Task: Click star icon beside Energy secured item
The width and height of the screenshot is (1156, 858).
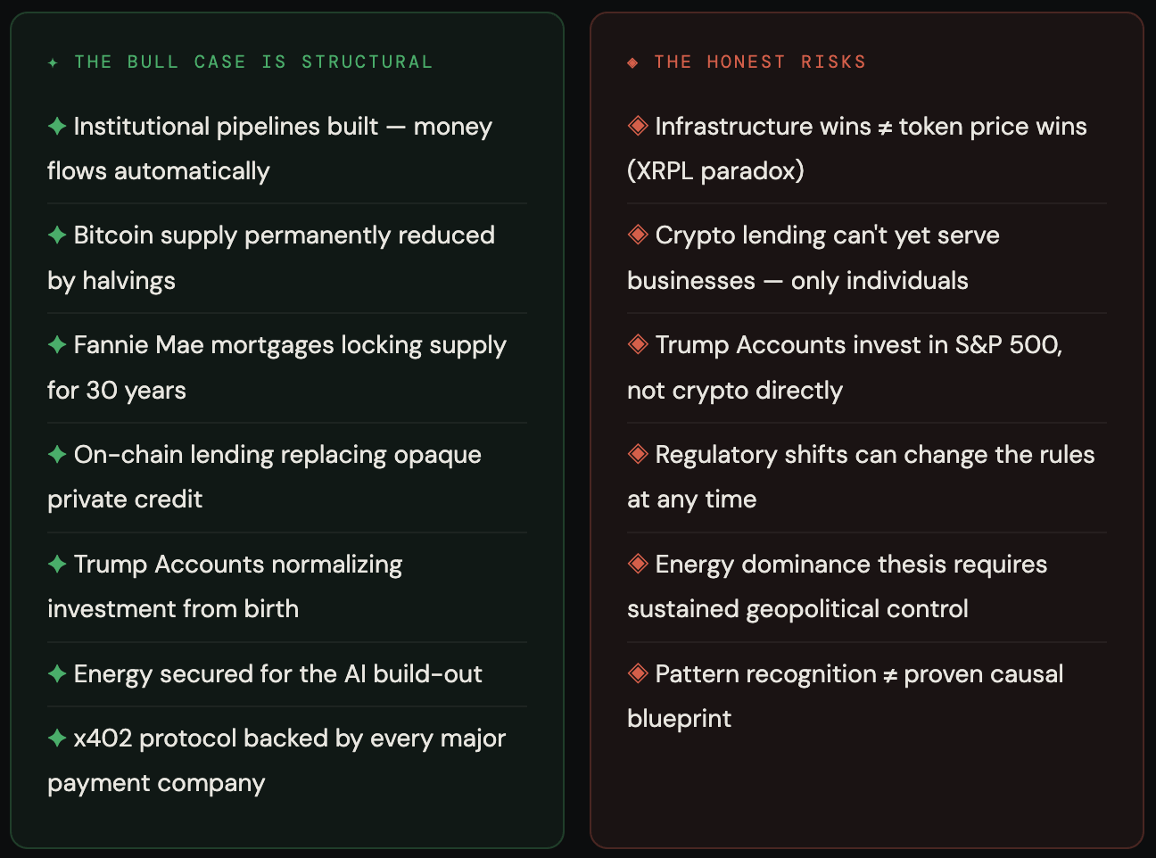Action: pyautogui.click(x=57, y=673)
